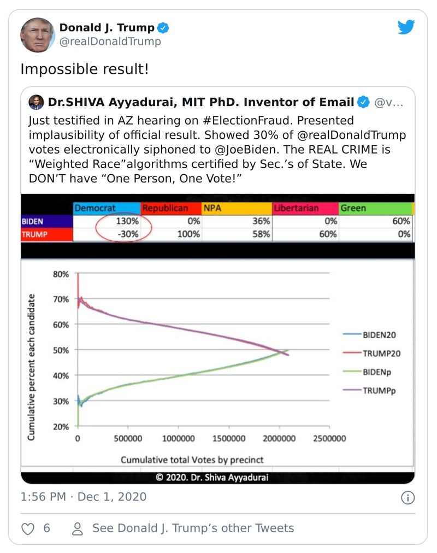Screen dimensions: 437x553
Task: Open Donald J. Trump's profile avatar
Action: [37, 33]
